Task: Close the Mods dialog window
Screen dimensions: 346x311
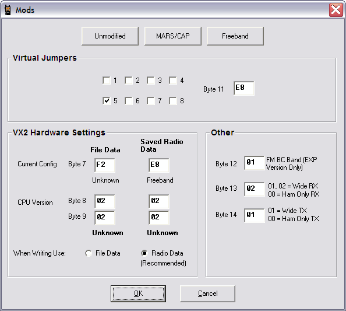Action: coord(336,10)
